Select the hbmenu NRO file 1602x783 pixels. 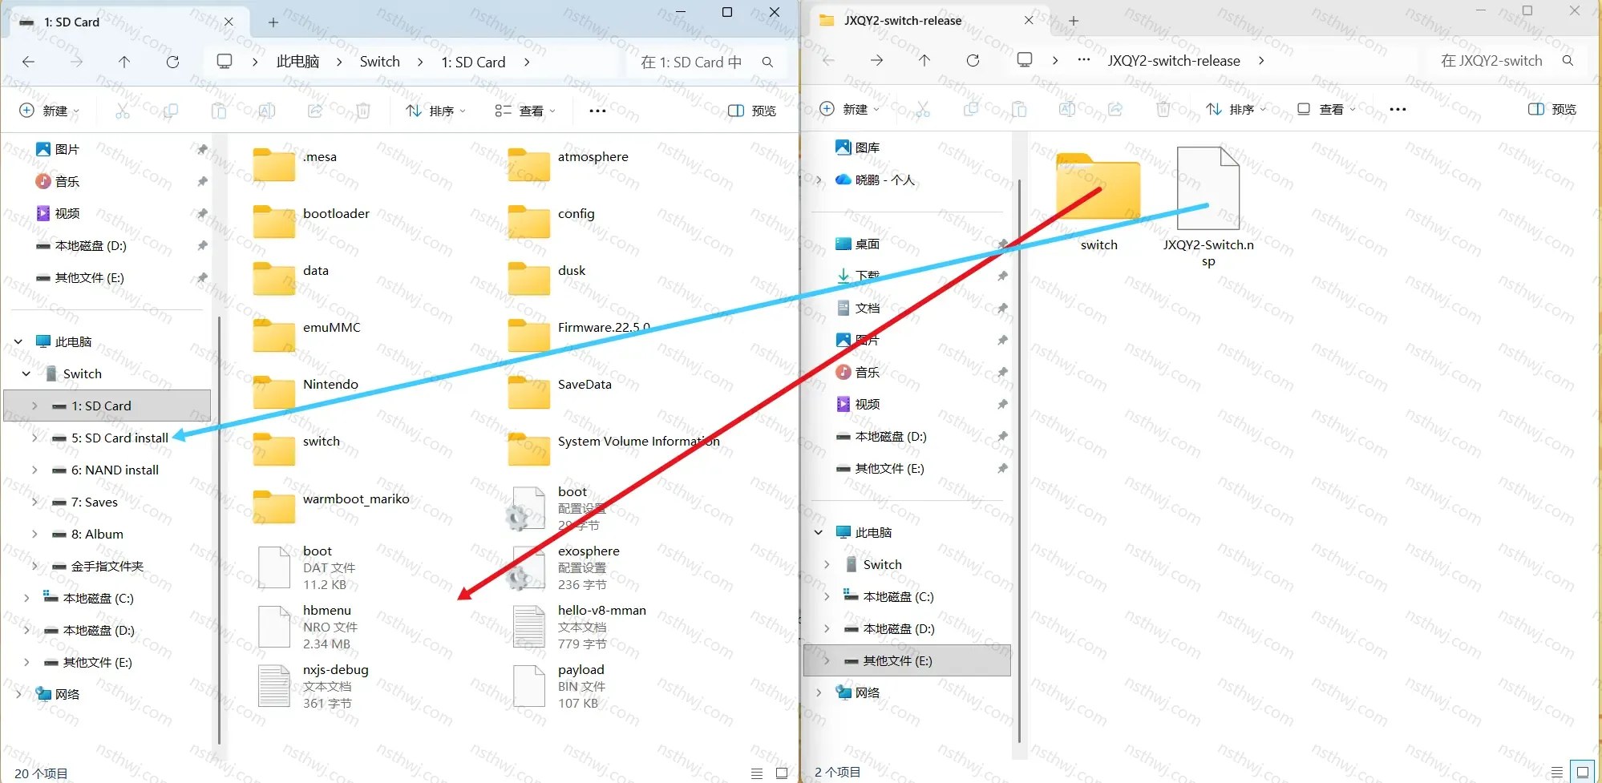(x=308, y=628)
